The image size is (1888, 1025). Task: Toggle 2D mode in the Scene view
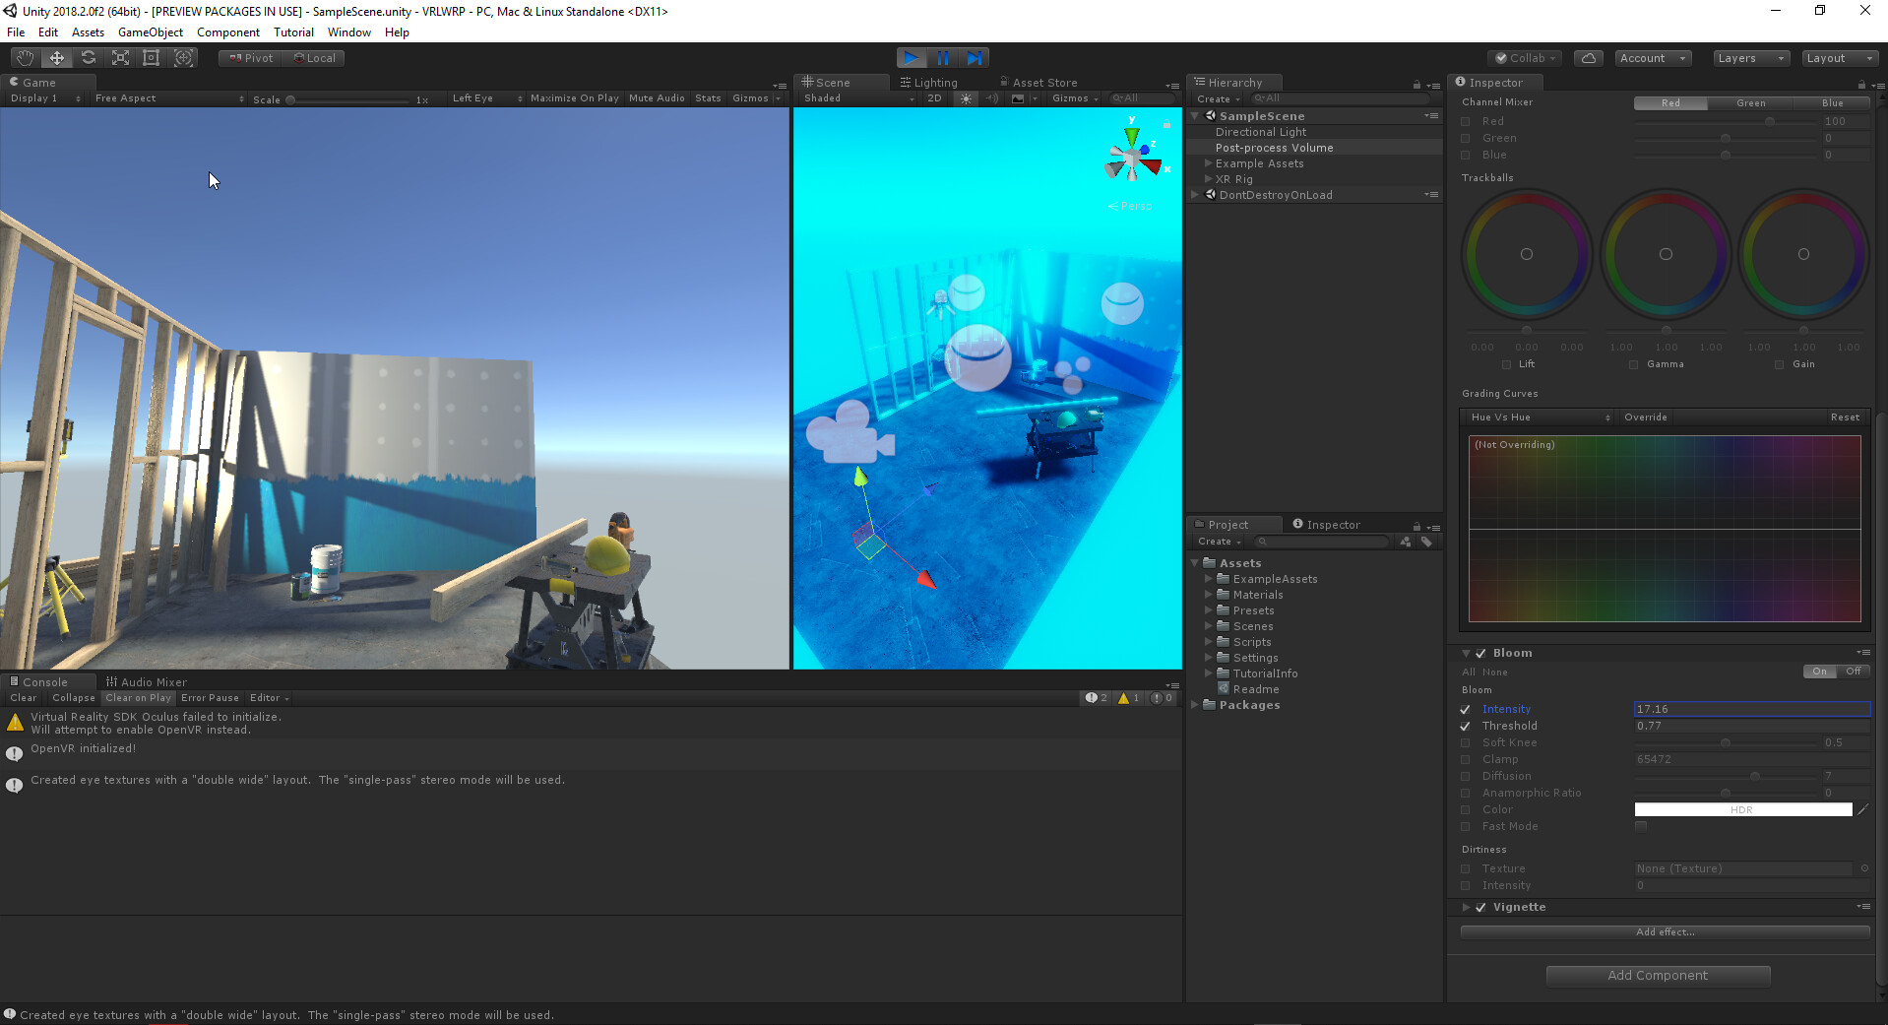click(x=933, y=97)
